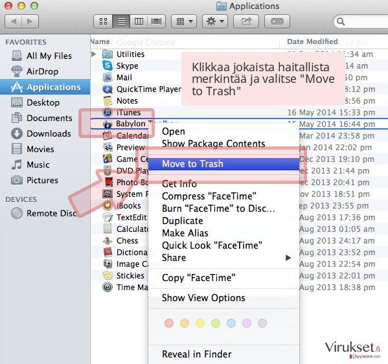
Task: Select the Calculator application icon
Action: click(108, 229)
